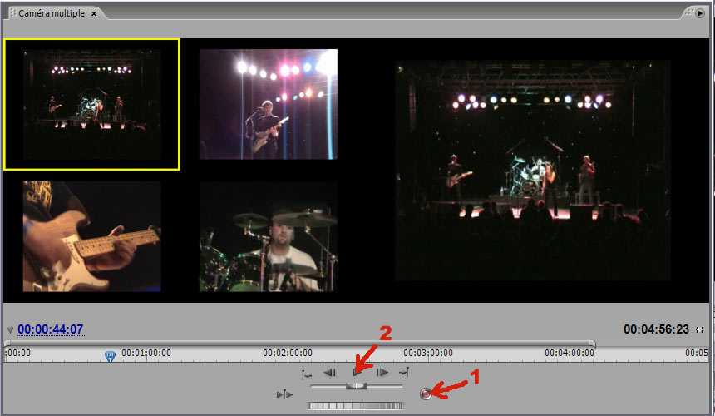Click the 00:04:00:00 mark on the ruler

click(x=570, y=353)
